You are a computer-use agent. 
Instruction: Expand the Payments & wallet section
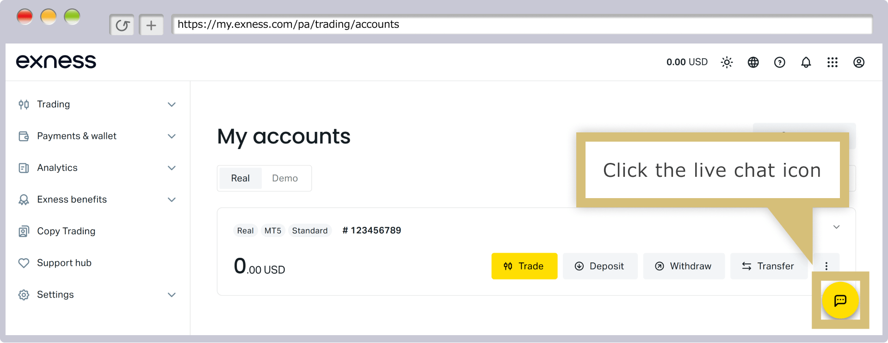[97, 136]
